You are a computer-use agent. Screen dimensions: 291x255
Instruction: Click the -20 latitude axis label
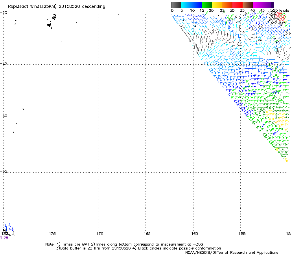[x=4, y=13]
